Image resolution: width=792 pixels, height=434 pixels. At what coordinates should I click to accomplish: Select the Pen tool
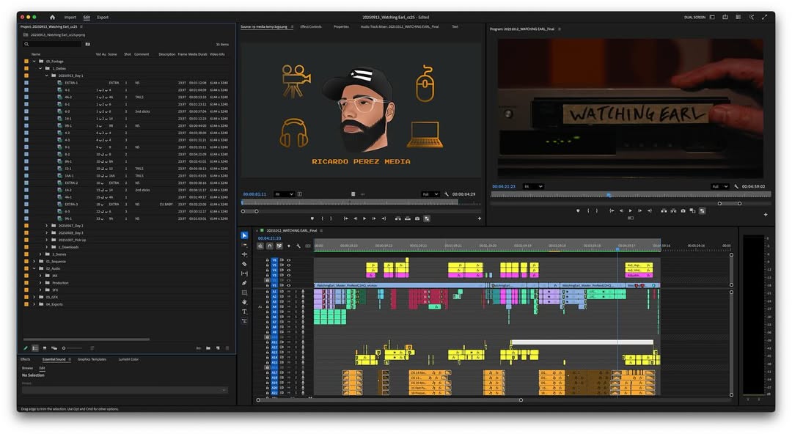pyautogui.click(x=244, y=283)
